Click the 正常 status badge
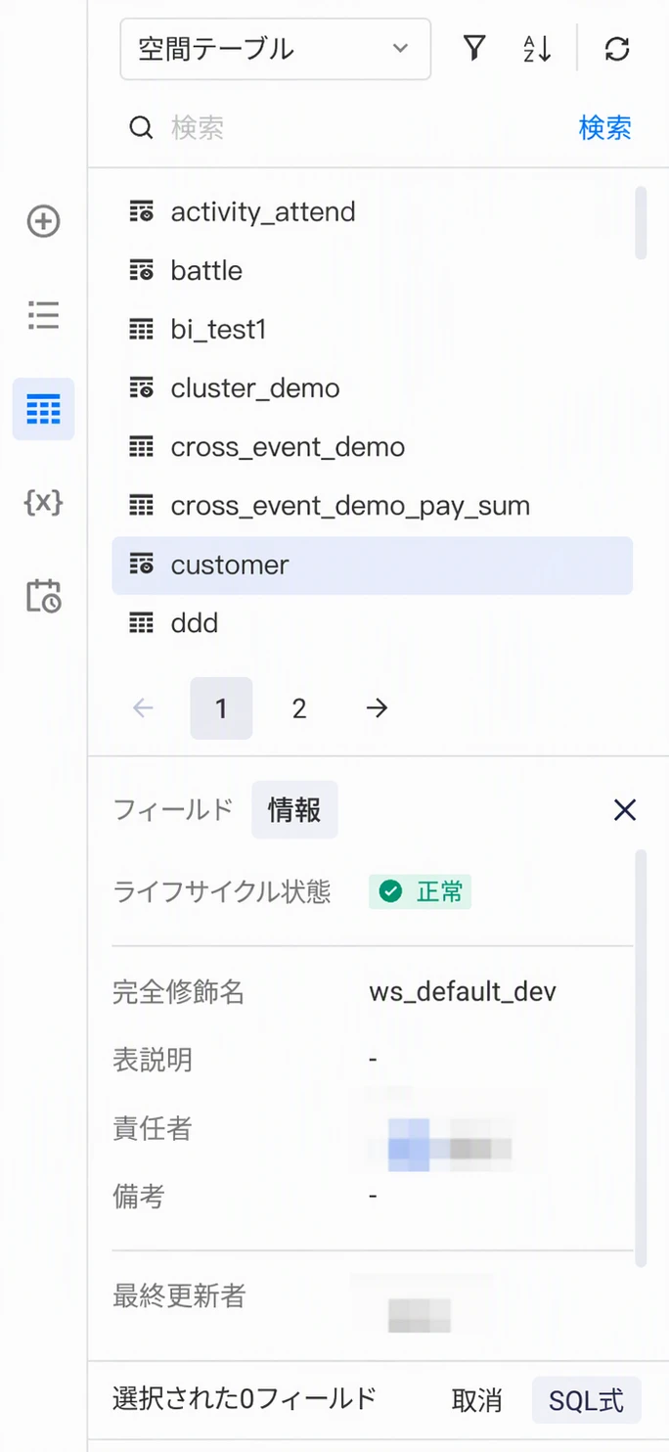Screen dimensions: 669x1452 [x=421, y=891]
